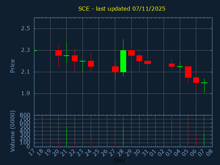This screenshot has width=220, height=165.
Task: Click the tallest red volume bar on day 05
Action: pos(188,131)
